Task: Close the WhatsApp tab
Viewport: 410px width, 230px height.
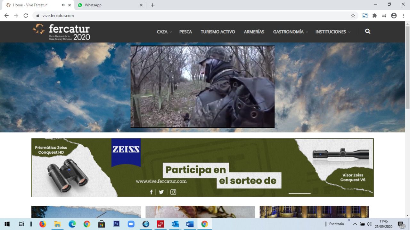Action: [x=142, y=5]
